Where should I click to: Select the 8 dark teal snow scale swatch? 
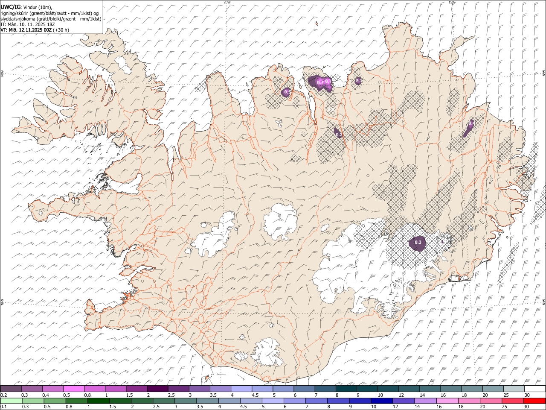[x=346, y=389]
